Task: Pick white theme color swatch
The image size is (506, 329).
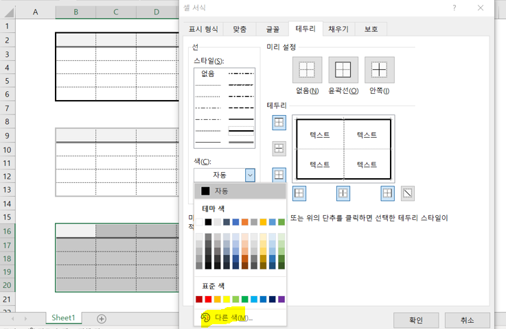Action: click(199, 222)
